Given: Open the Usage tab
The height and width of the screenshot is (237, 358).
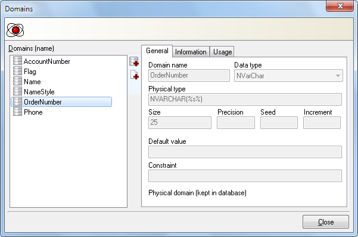Looking at the screenshot, I should (x=222, y=52).
